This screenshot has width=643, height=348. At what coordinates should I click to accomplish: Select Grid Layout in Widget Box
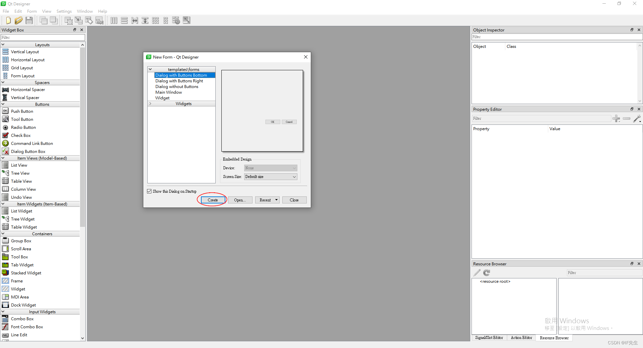click(22, 68)
